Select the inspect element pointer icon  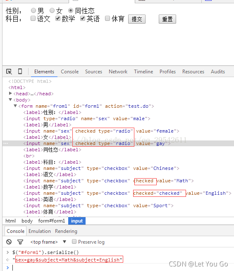(x=9, y=72)
